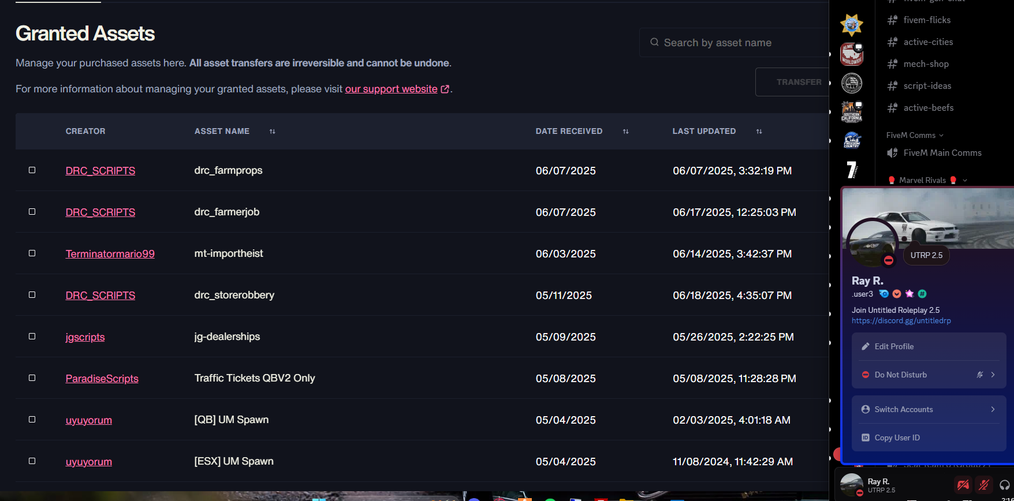Select the drc_farmprops row checkbox
Viewport: 1014px width, 501px height.
tap(32, 170)
